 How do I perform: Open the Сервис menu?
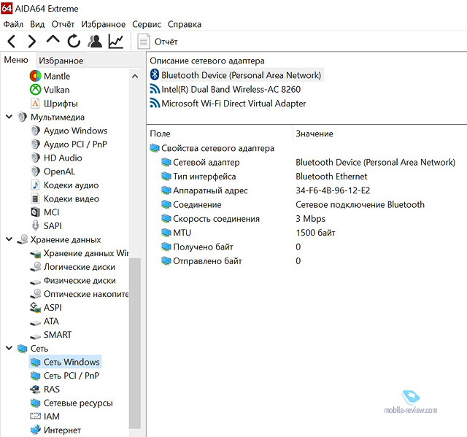[x=146, y=24]
